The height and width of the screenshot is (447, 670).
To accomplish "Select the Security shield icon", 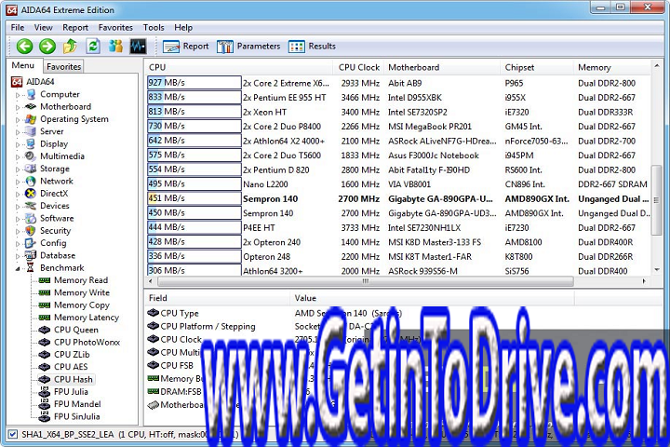I will (31, 231).
